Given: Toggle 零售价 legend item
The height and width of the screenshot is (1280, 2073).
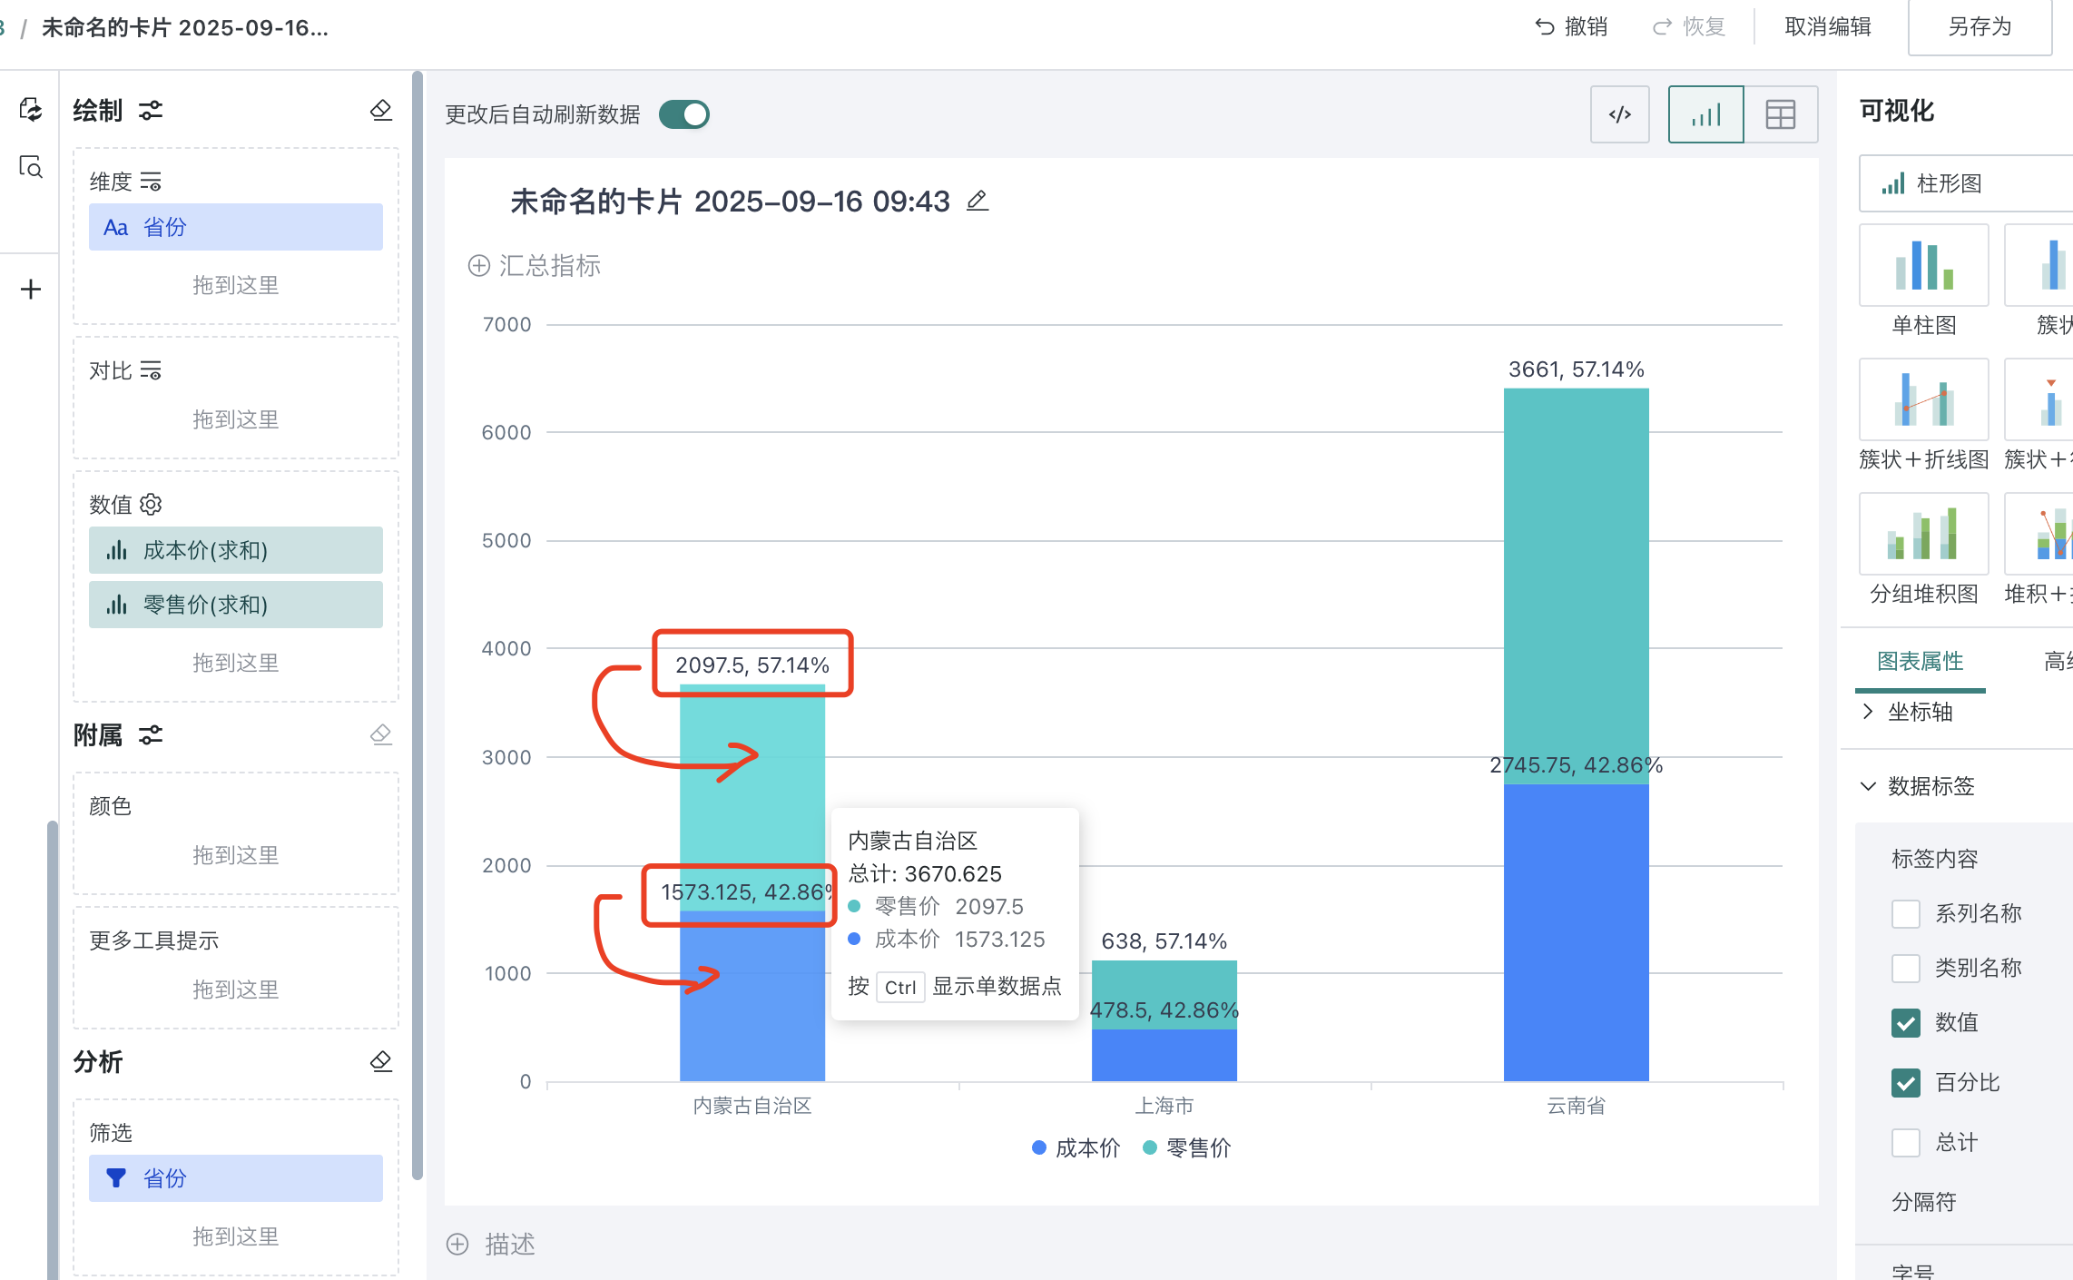Looking at the screenshot, I should click(x=1187, y=1148).
